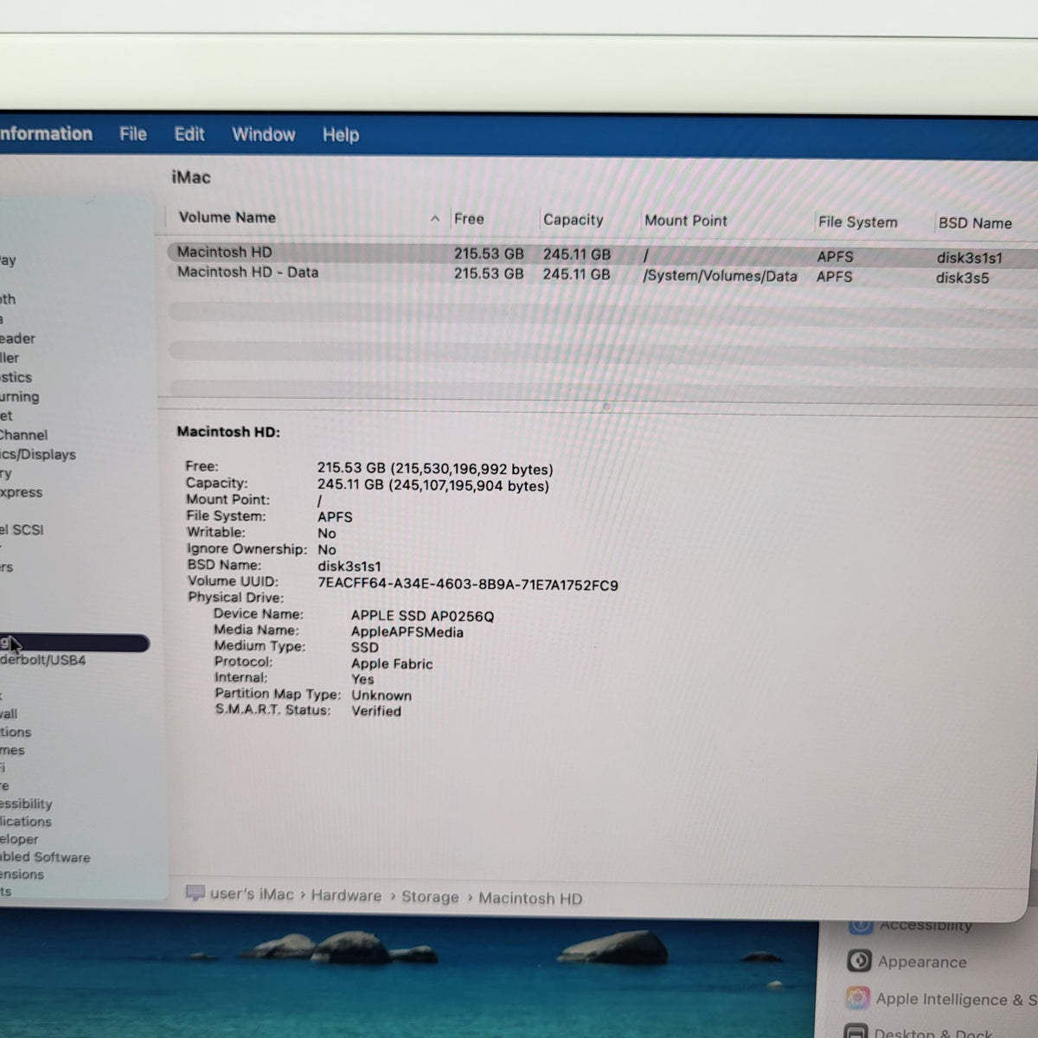1038x1038 pixels.
Task: Click user's iMac in the path bar
Action: [252, 894]
